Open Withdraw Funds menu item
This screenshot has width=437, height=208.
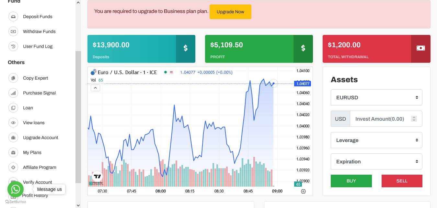pos(39,31)
